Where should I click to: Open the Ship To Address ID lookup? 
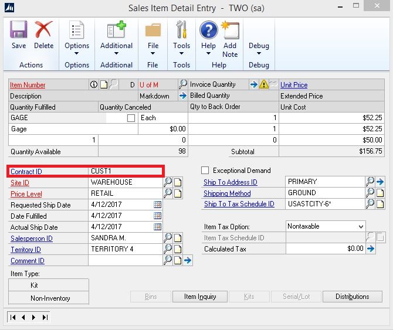[370, 181]
